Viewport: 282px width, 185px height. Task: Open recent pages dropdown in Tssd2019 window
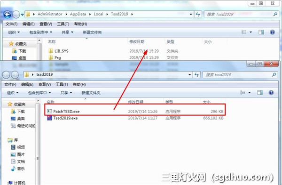click(22, 15)
